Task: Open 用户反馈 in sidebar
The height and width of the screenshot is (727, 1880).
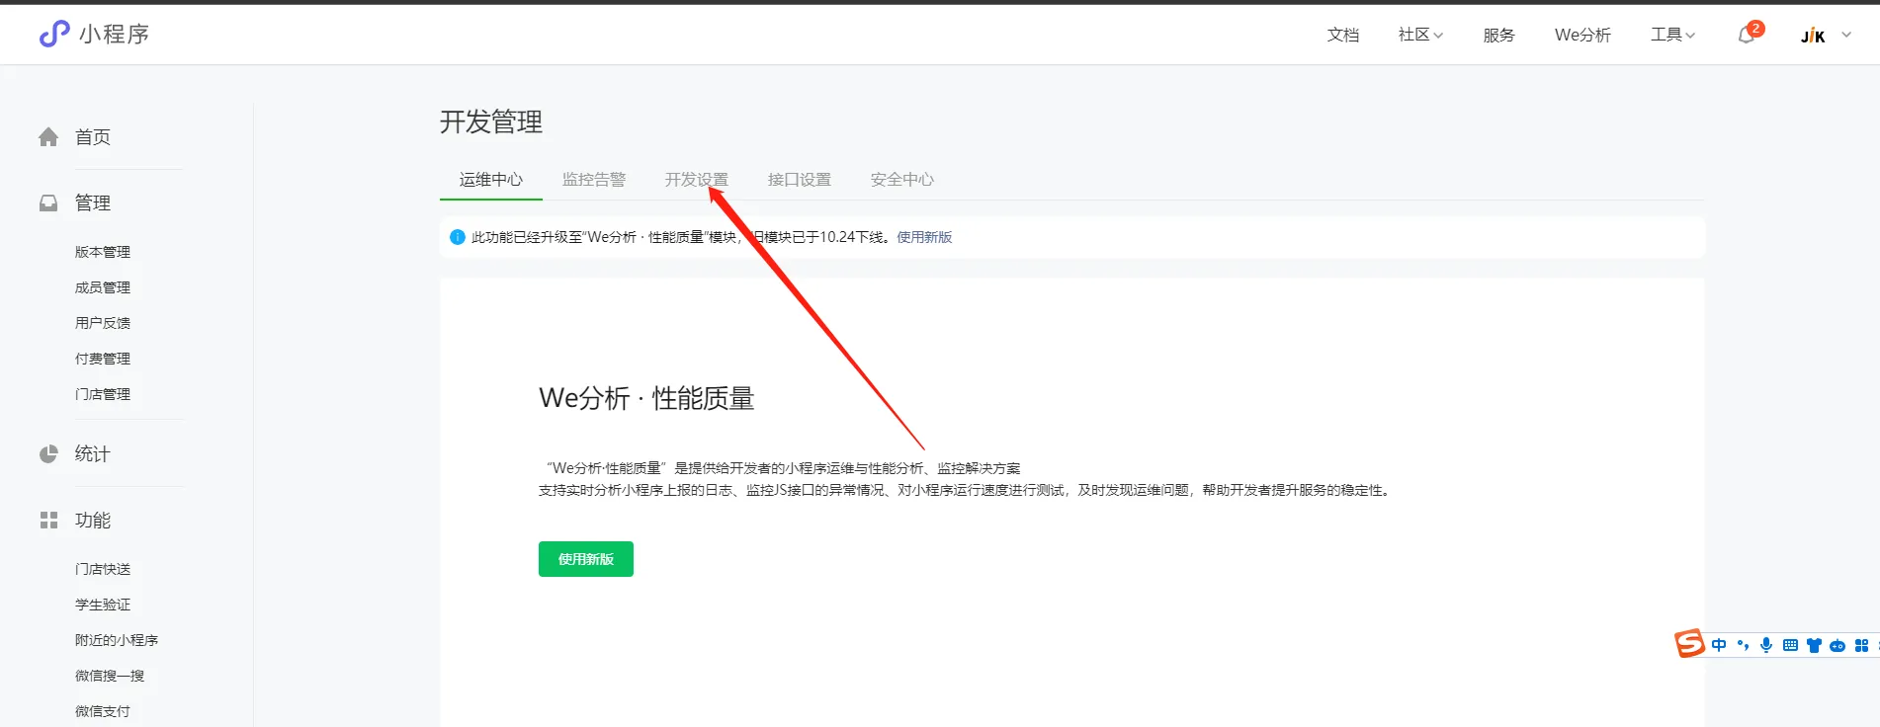Action: [103, 323]
